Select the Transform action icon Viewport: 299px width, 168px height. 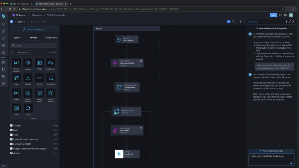pyautogui.click(x=51, y=78)
